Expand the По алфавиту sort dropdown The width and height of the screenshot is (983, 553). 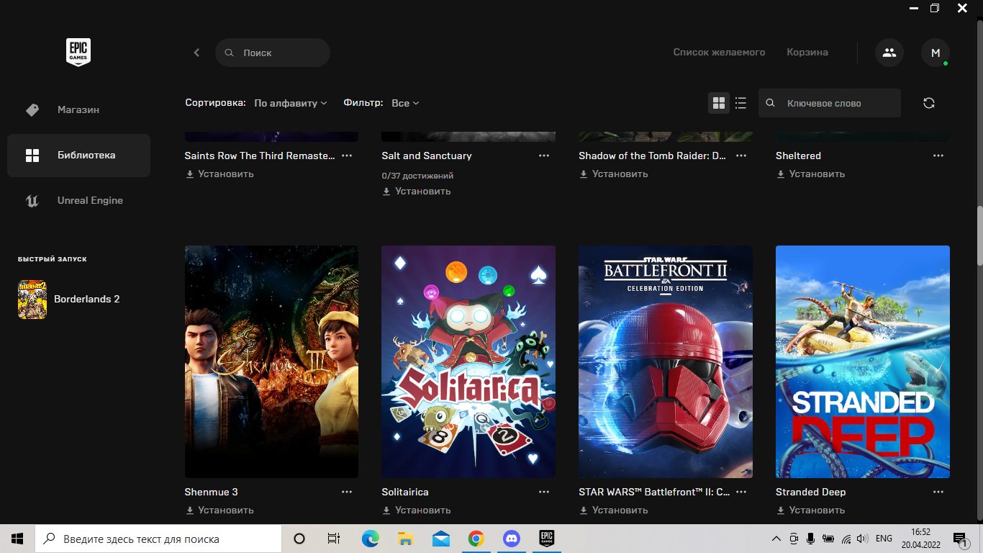(x=291, y=103)
